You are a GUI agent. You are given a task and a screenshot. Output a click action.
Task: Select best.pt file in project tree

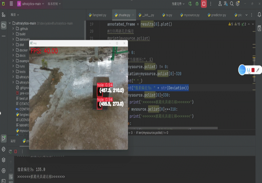pos(24,98)
